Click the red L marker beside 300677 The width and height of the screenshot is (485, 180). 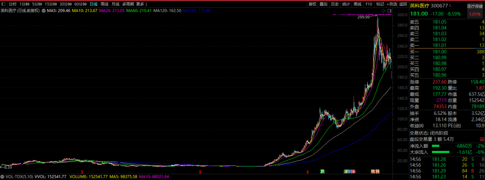pyautogui.click(x=450, y=4)
